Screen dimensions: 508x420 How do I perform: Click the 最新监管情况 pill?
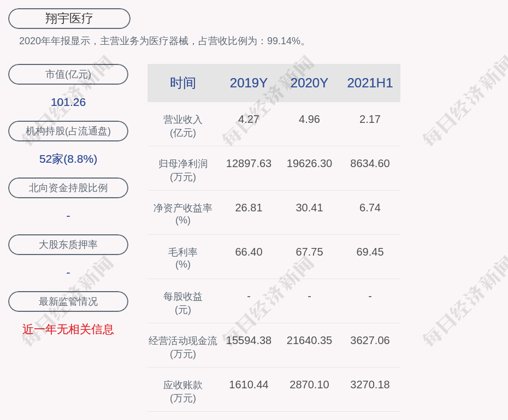click(68, 301)
